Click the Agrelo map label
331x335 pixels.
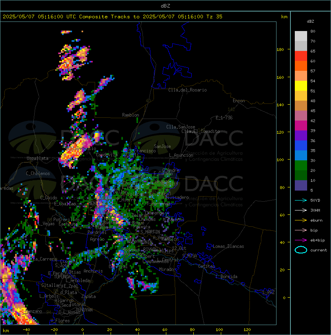point(97,239)
